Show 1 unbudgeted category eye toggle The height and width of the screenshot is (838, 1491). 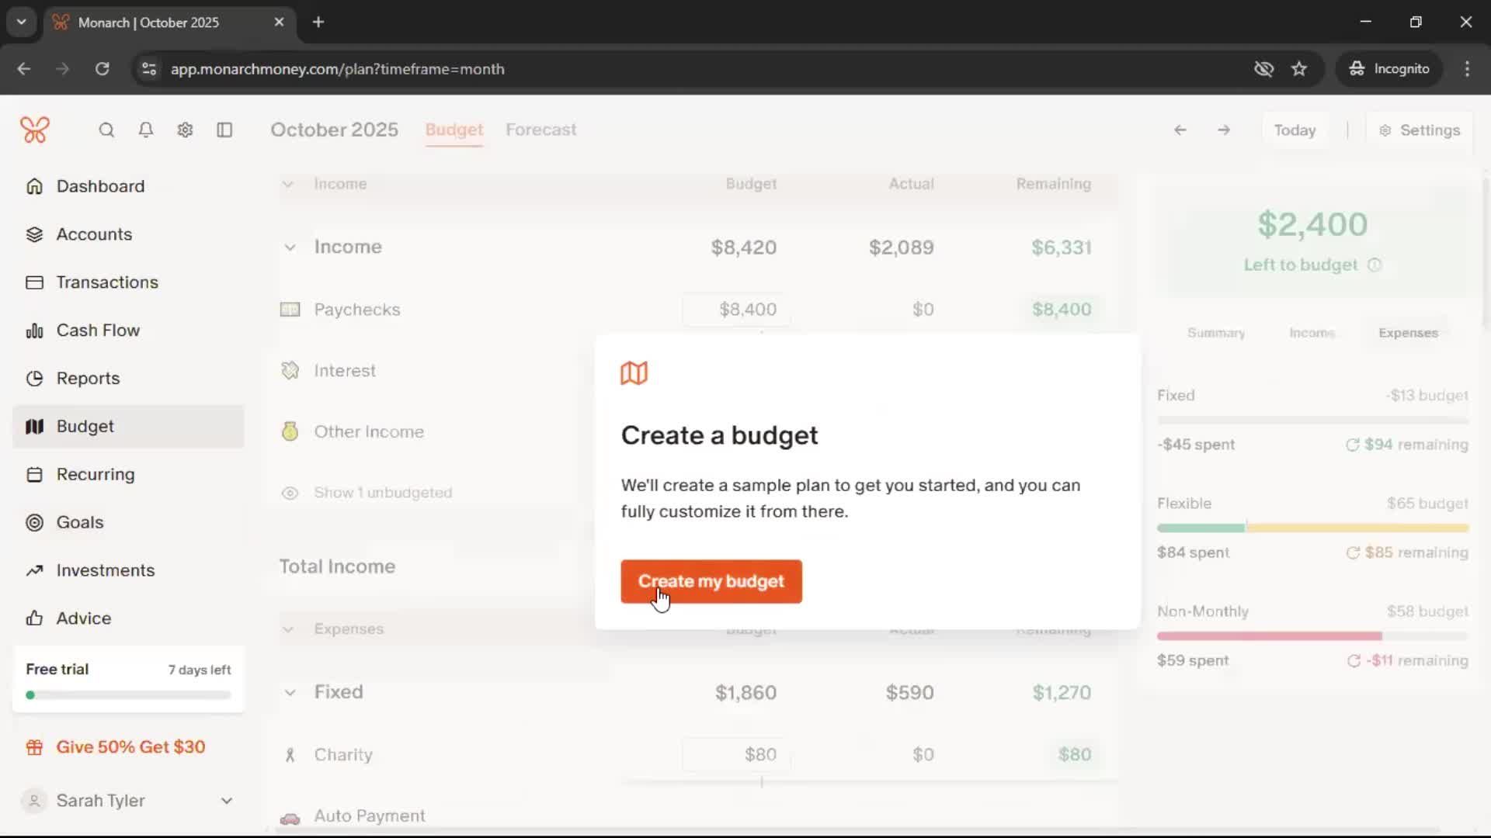click(290, 493)
